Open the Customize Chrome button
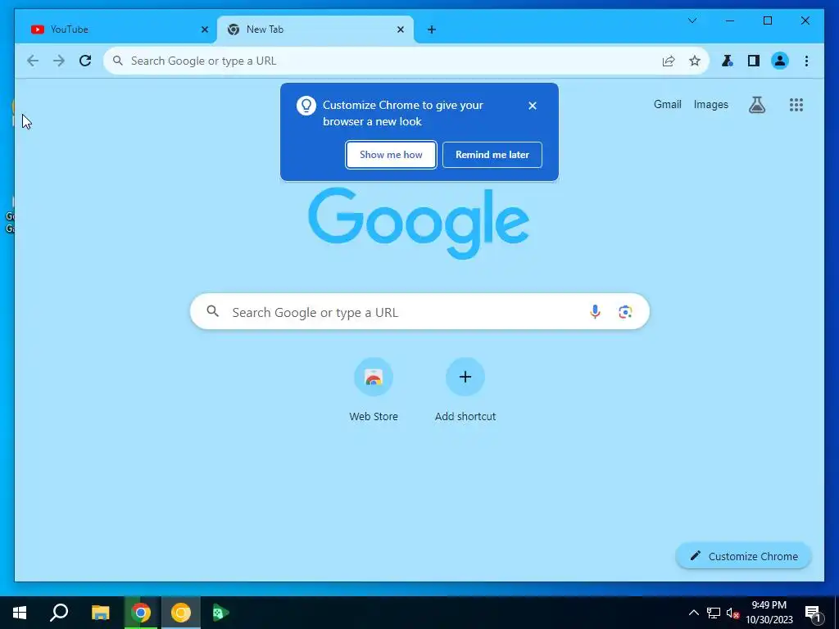Screen dimensions: 839x629 [743, 556]
